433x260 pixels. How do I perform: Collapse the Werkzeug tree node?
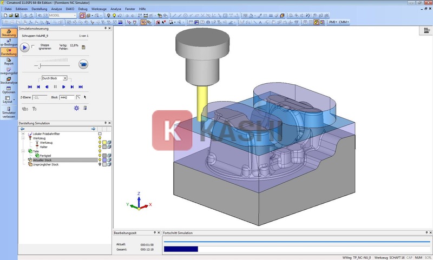23,138
